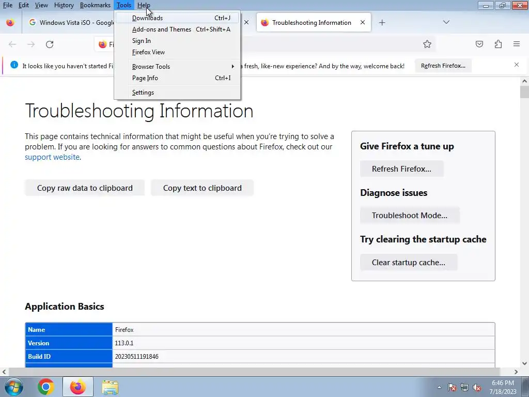Open the Windows Start orb
Image resolution: width=529 pixels, height=397 pixels.
[x=14, y=387]
